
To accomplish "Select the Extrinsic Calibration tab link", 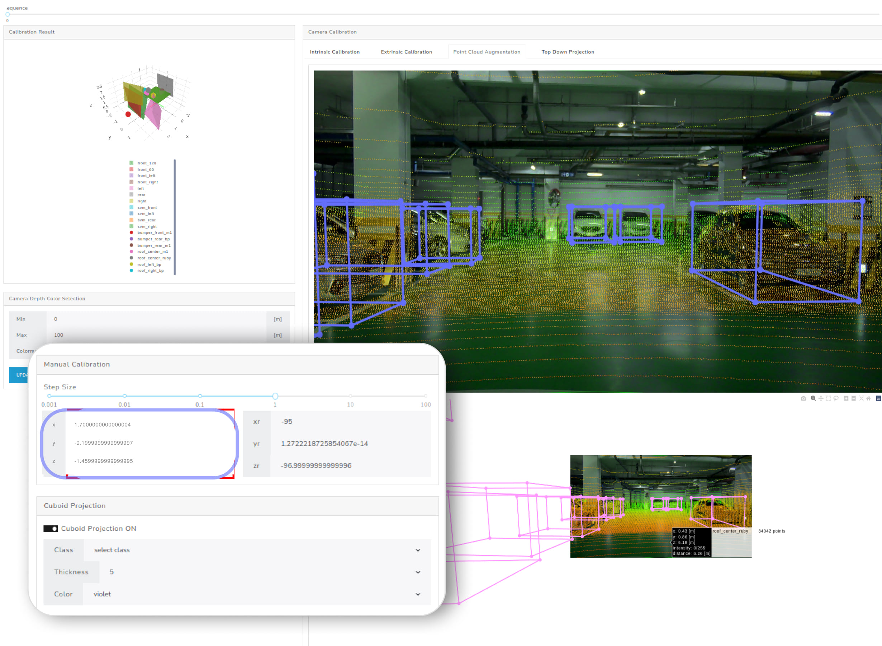I will (x=406, y=52).
